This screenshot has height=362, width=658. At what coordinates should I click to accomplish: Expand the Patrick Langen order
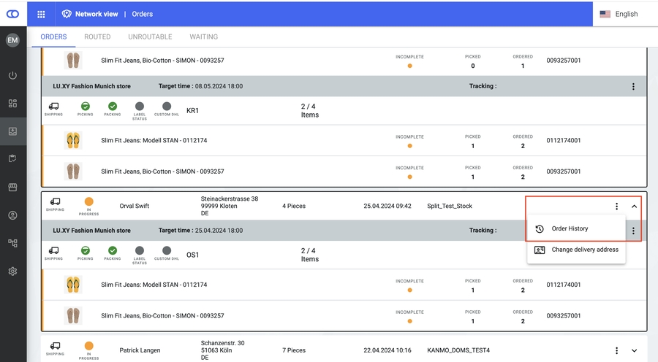point(634,350)
